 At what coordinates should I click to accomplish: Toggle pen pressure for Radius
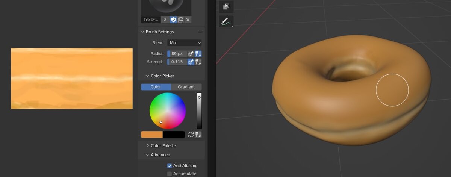coord(191,54)
